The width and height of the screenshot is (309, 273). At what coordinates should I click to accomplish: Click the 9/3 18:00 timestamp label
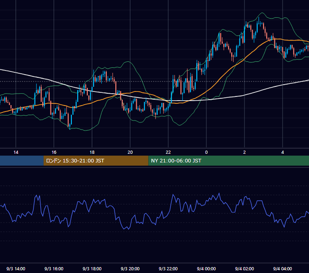(x=92, y=268)
